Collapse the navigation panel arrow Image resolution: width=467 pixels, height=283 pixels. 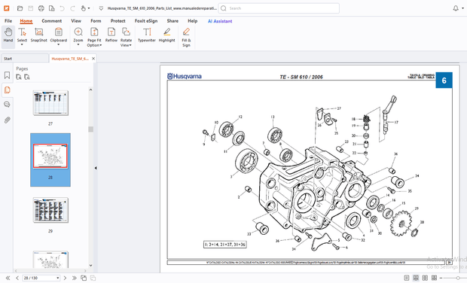[x=96, y=168]
